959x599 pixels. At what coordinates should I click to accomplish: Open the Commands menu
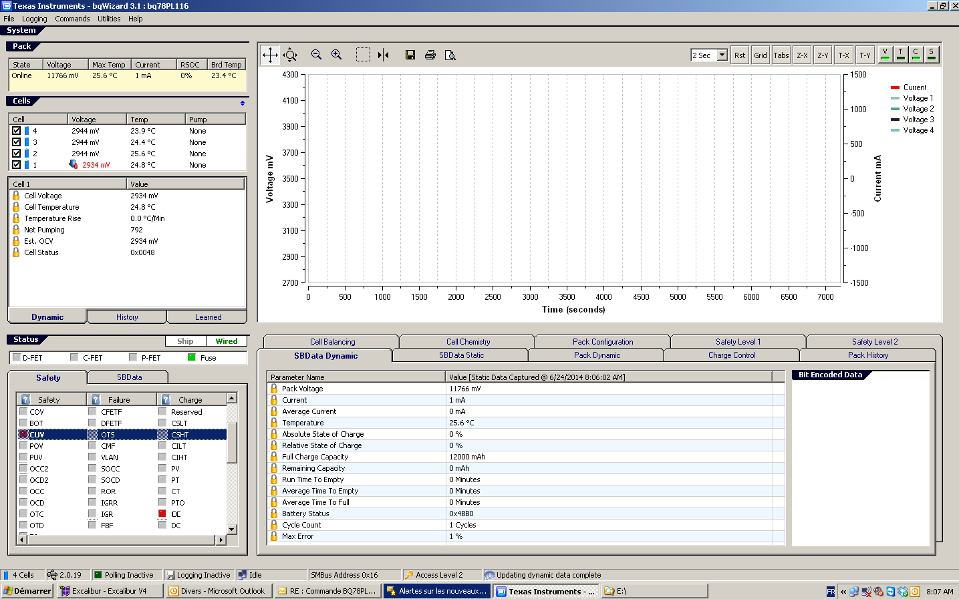point(72,19)
